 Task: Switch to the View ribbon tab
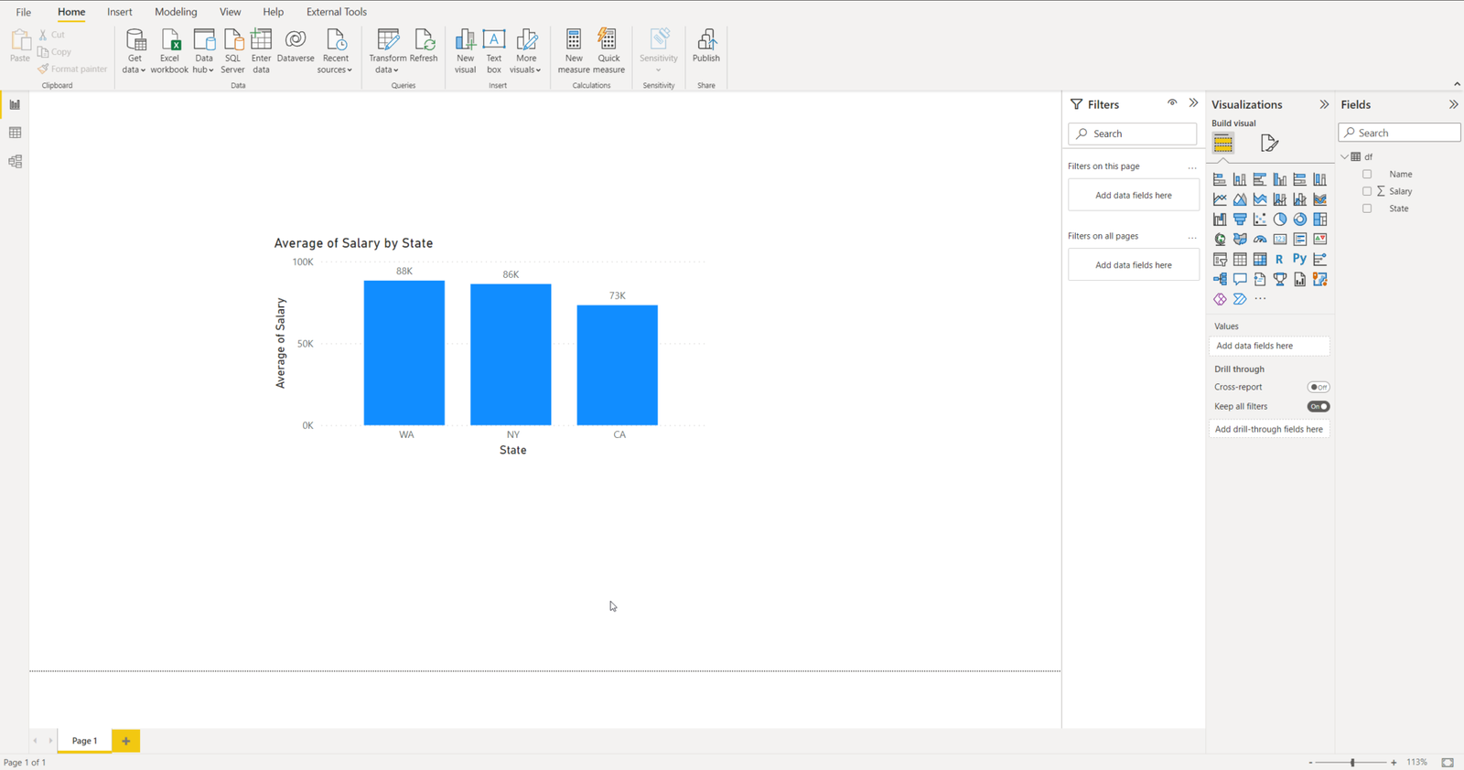230,12
